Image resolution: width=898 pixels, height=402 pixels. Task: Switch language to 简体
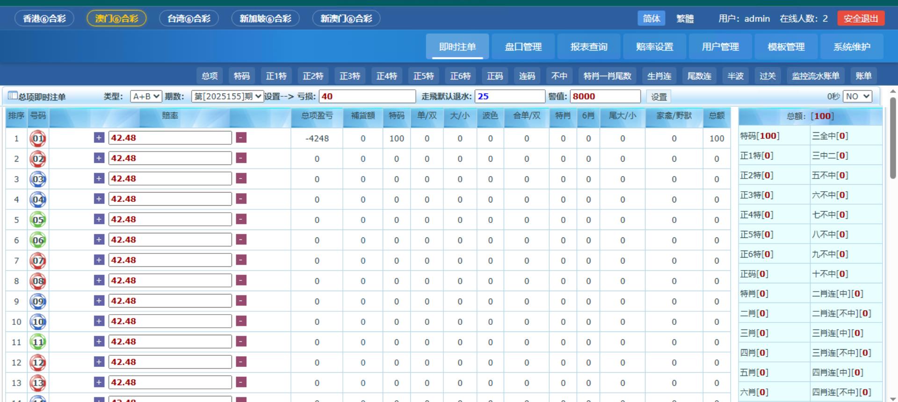pyautogui.click(x=651, y=19)
